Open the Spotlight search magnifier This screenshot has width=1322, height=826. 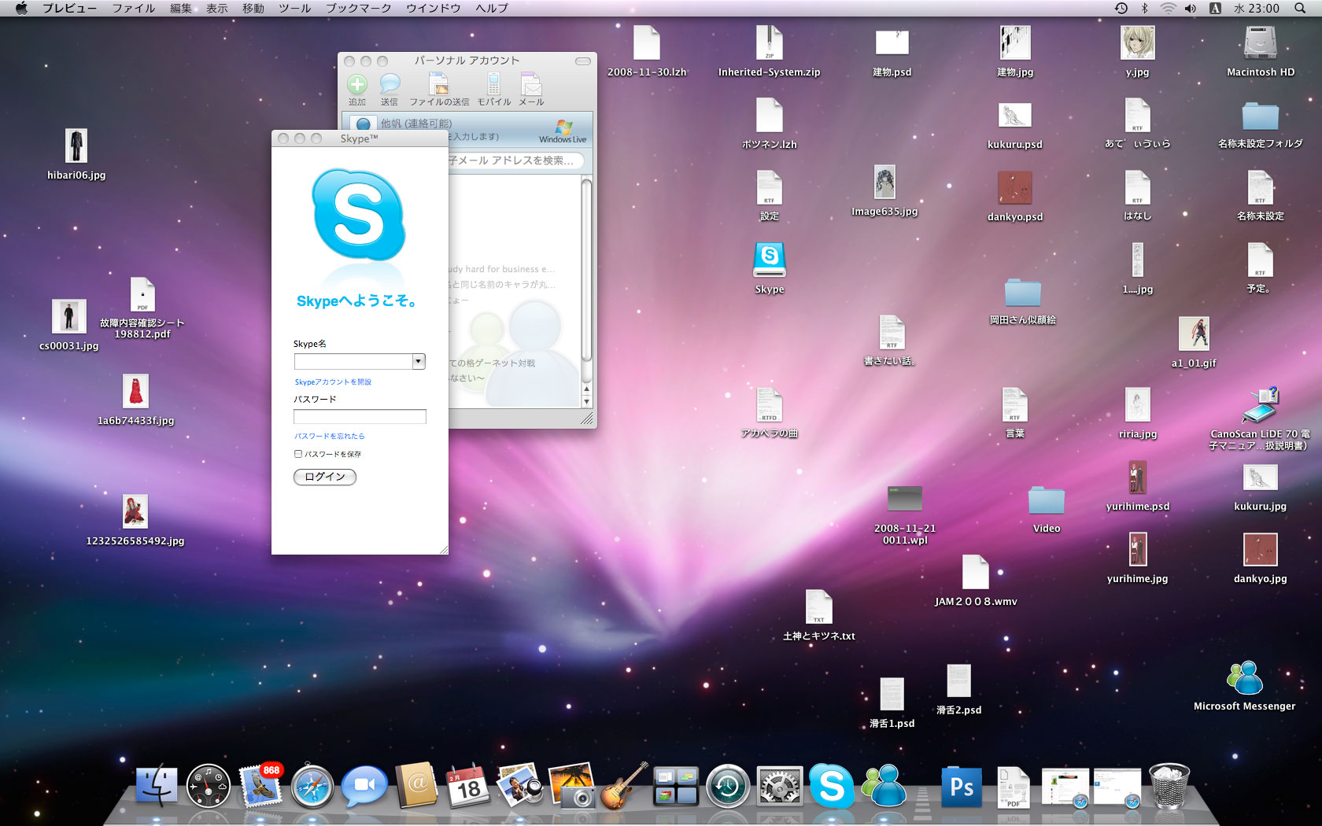[x=1299, y=8]
